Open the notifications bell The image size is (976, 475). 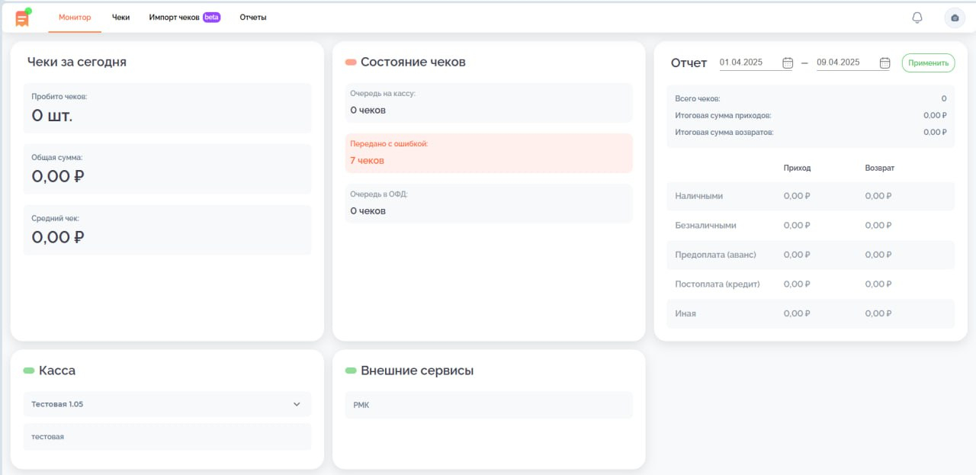(917, 18)
